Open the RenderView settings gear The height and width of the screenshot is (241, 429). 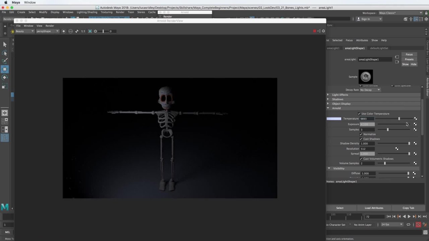tap(323, 31)
